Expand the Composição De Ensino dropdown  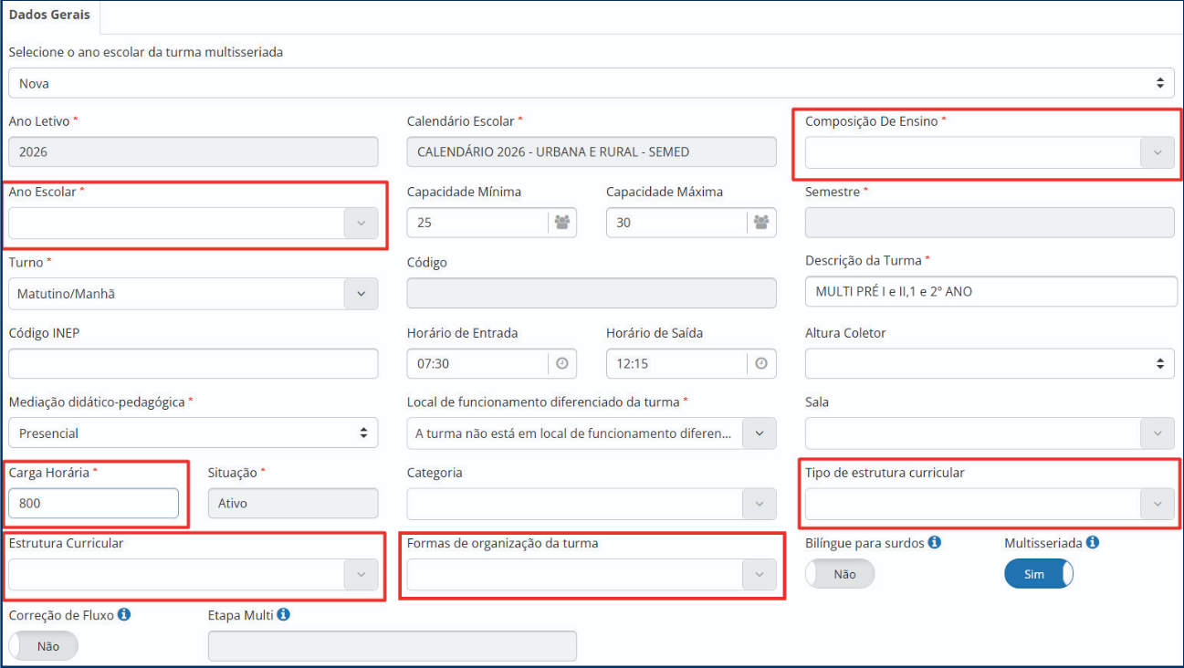coord(1157,152)
